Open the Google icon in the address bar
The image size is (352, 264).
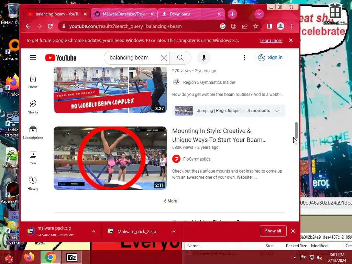223,26
